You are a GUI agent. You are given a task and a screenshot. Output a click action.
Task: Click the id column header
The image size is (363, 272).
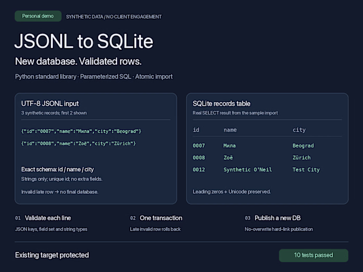[x=196, y=130]
